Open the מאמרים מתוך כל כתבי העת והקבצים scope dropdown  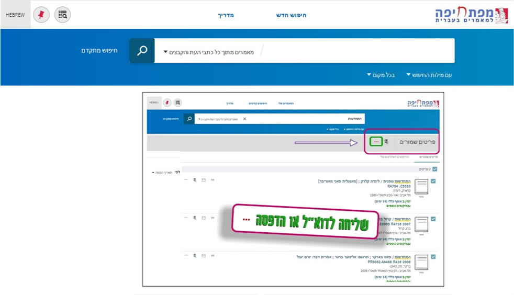pos(209,52)
